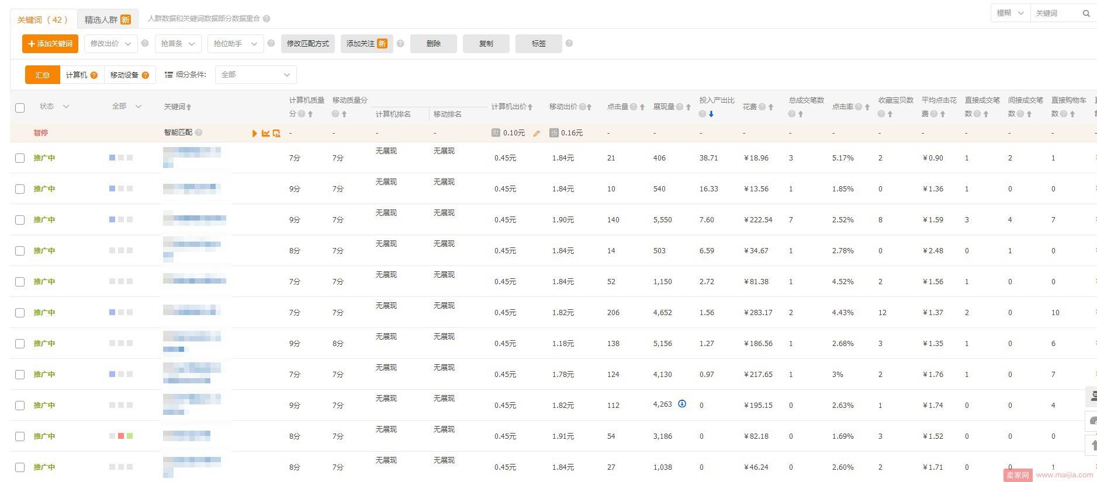Sort by 点击率 using its arrow

click(x=867, y=107)
